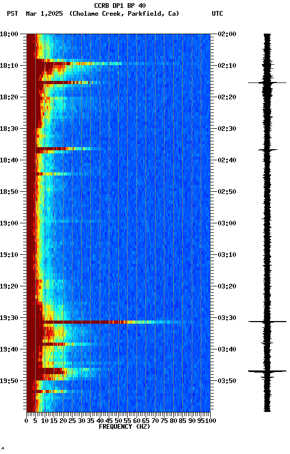Click the '02:30' UTC time label
Viewport: 290px width, 454px height.
click(227, 129)
